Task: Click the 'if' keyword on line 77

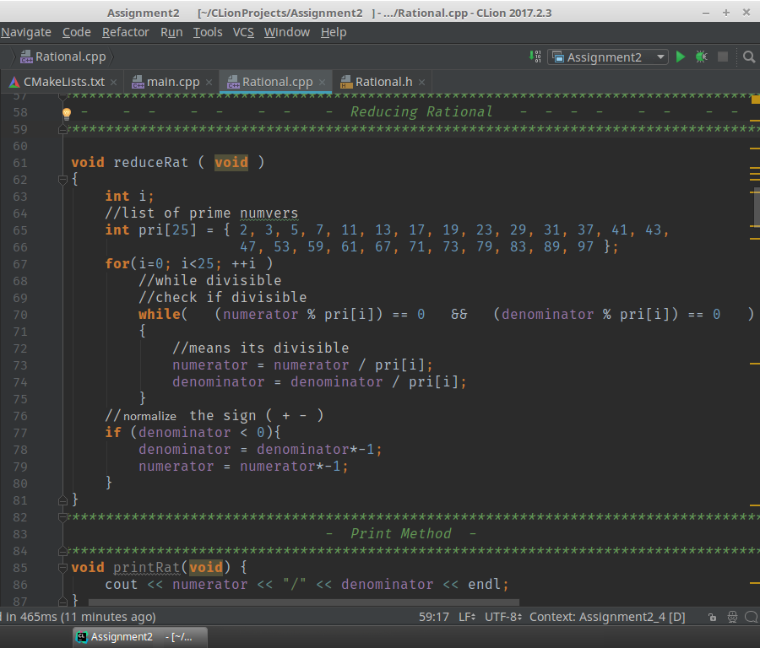Action: (113, 433)
